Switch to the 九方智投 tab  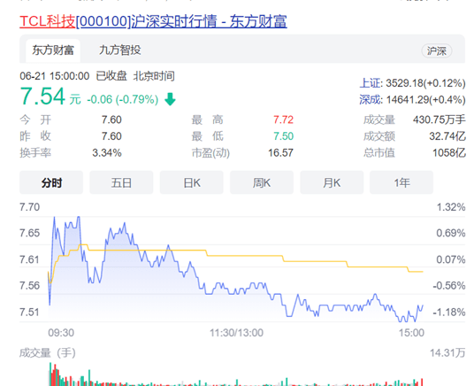click(x=120, y=50)
